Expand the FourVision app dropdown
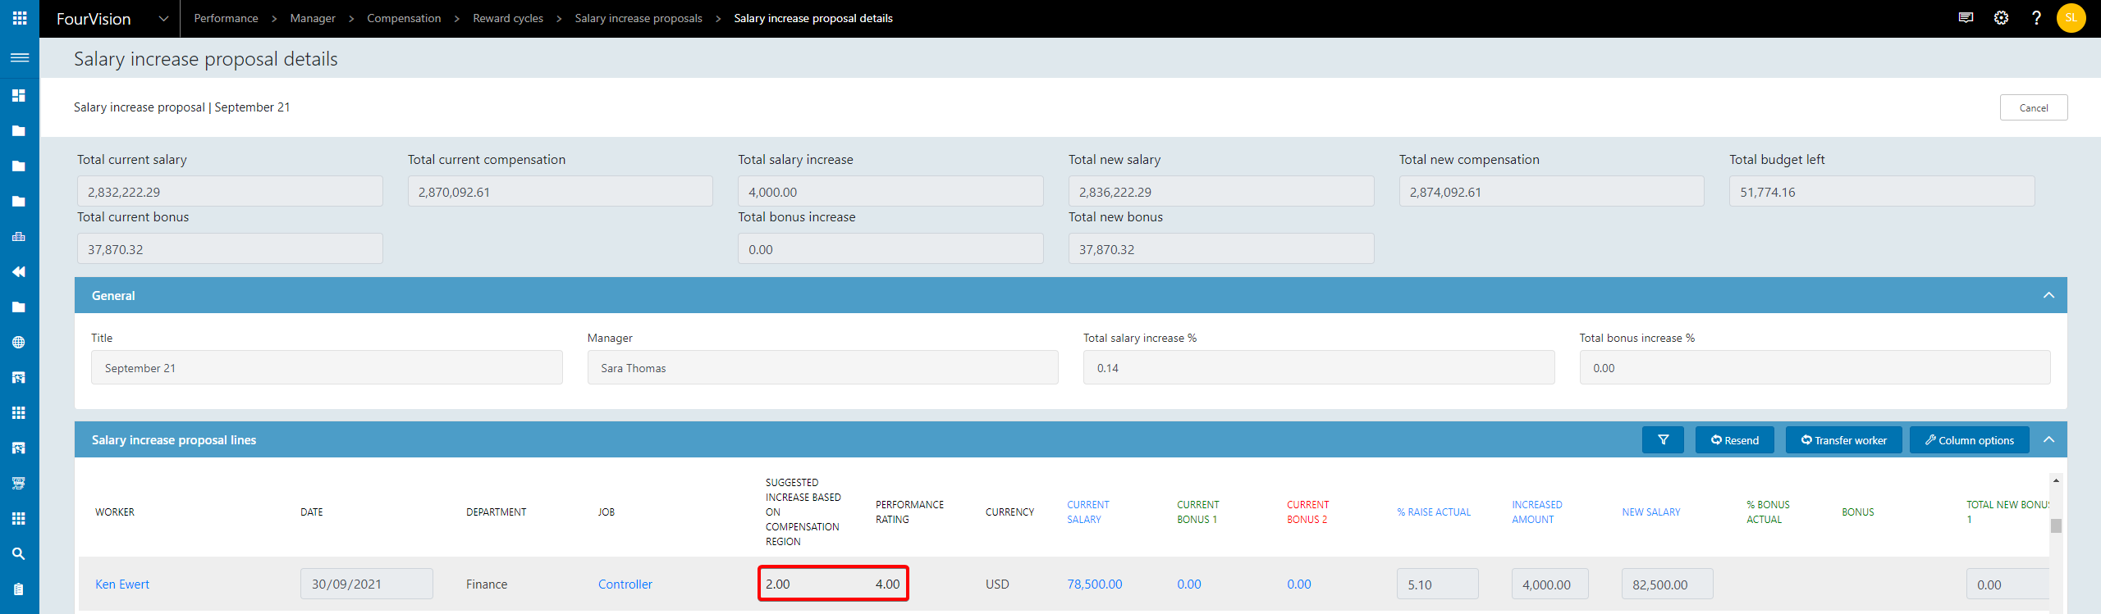This screenshot has width=2101, height=614. 163,19
